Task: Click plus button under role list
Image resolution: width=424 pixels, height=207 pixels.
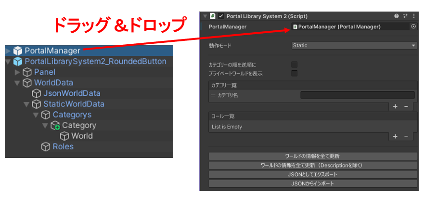Action: pyautogui.click(x=395, y=137)
